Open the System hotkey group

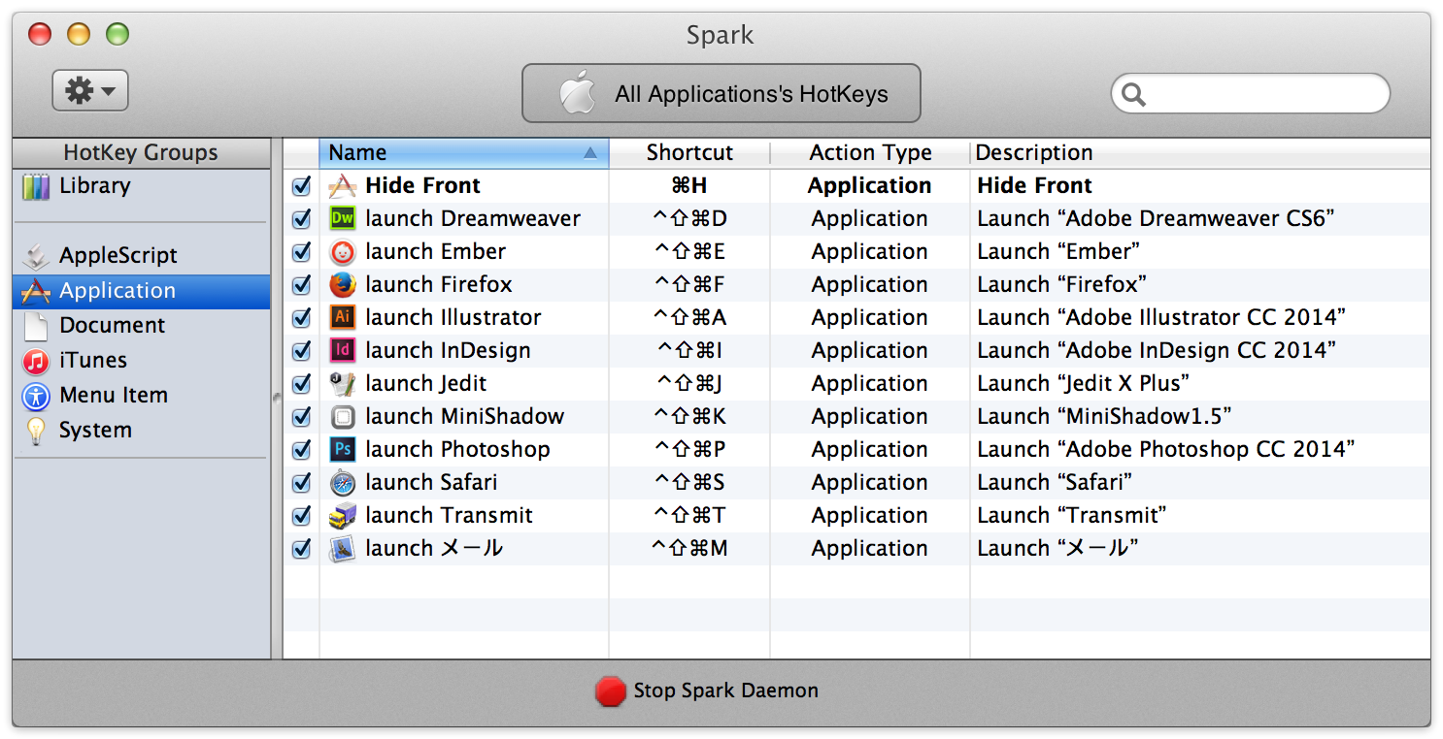[142, 431]
